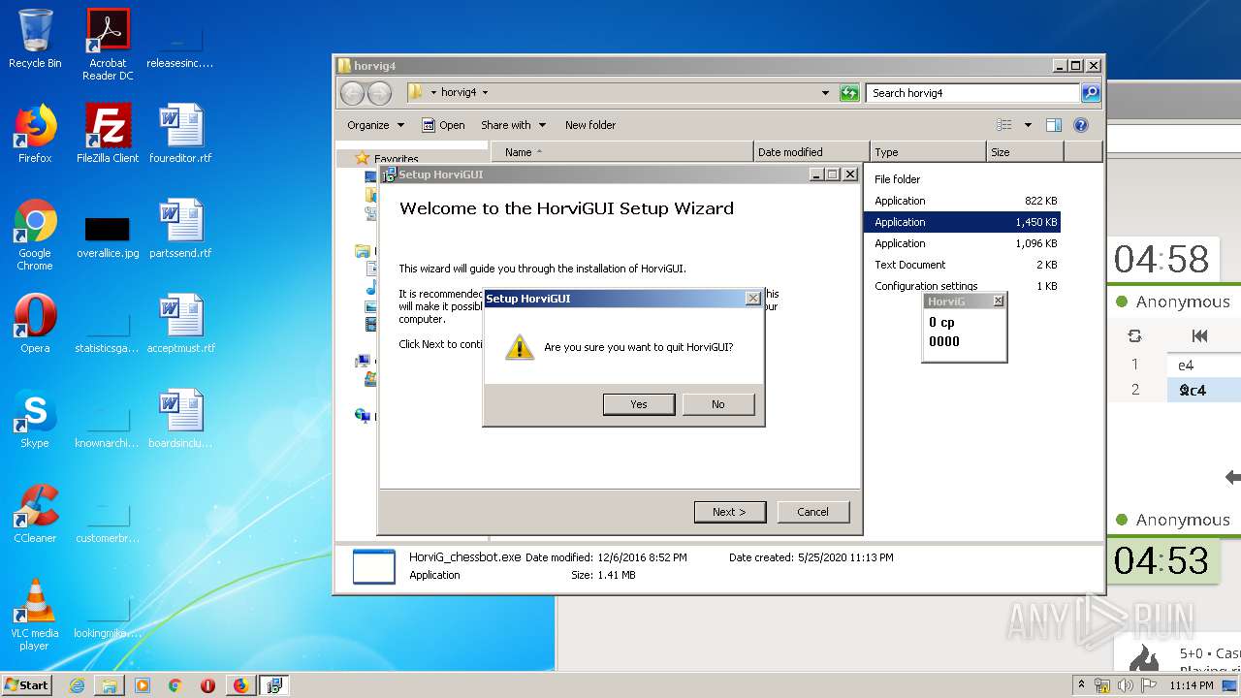Image resolution: width=1241 pixels, height=698 pixels.
Task: Select the 1,096 KB Application row
Action: [x=963, y=243]
